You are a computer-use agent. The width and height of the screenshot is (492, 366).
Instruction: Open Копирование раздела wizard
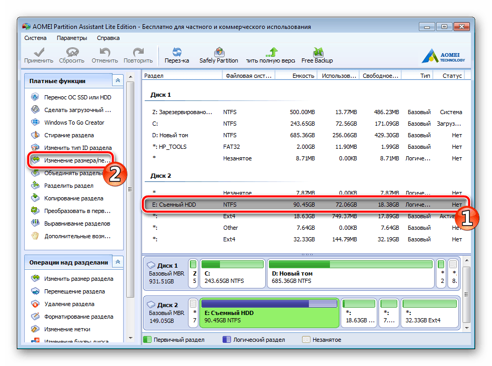tap(73, 198)
